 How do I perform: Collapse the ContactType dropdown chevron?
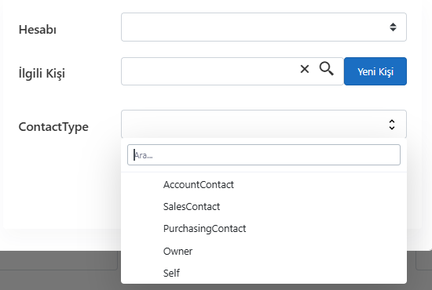[392, 125]
